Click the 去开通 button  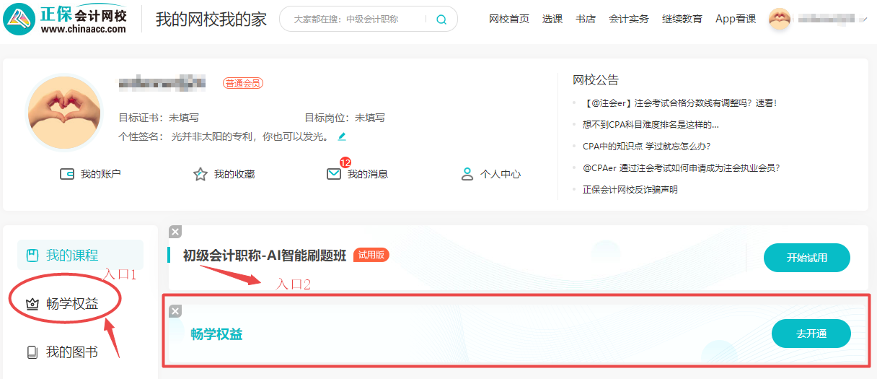(811, 334)
